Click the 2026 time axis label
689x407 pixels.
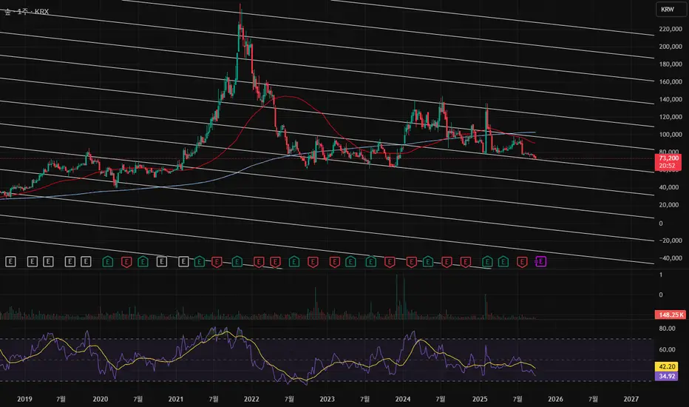[555, 399]
